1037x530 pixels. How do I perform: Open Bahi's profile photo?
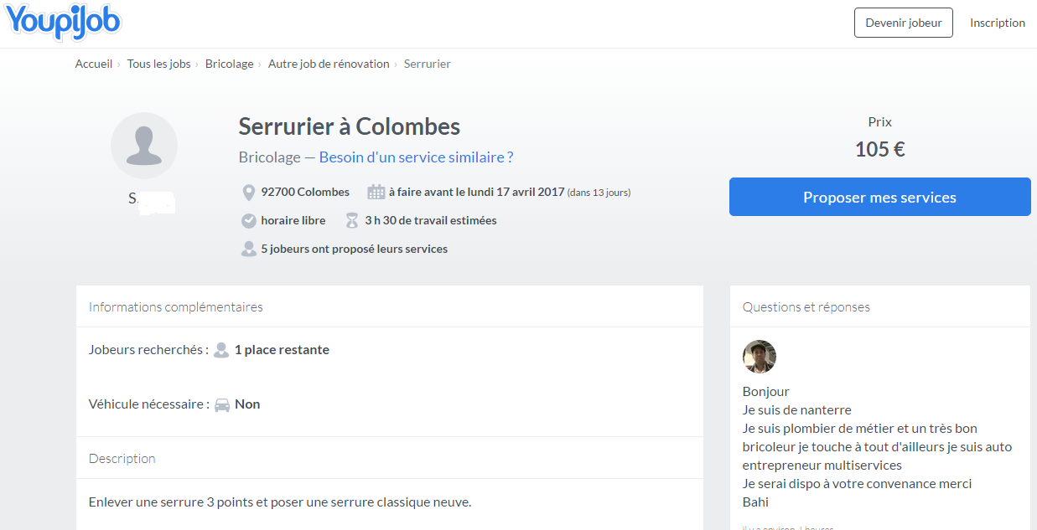click(760, 357)
